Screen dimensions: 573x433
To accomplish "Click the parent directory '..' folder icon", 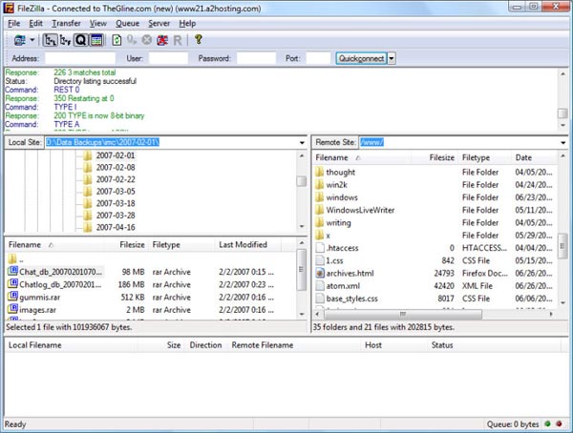I will 12,259.
